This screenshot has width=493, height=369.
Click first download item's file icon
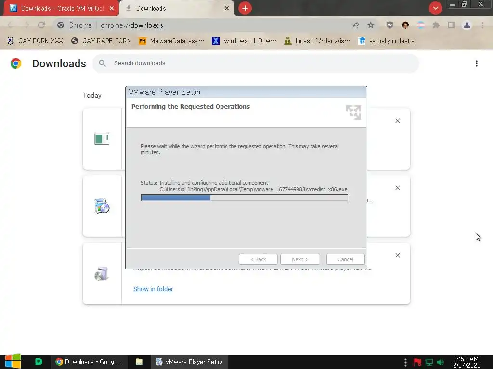[x=102, y=139]
